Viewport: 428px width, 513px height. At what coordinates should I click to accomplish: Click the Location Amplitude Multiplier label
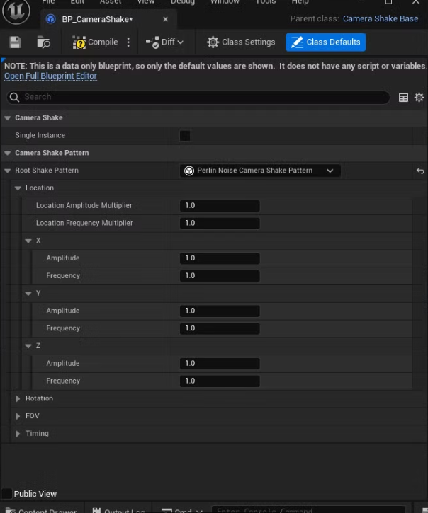(84, 205)
